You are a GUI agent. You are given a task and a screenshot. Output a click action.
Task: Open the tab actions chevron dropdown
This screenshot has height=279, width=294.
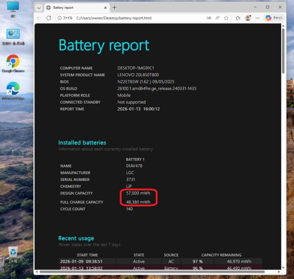pos(38,7)
